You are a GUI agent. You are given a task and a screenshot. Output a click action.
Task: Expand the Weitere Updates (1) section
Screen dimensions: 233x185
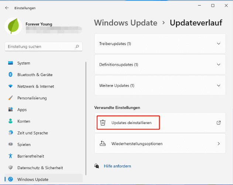point(219,86)
